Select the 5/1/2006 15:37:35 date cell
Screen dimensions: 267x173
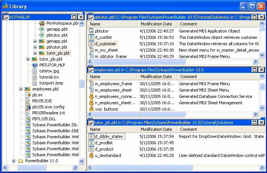pos(157,149)
